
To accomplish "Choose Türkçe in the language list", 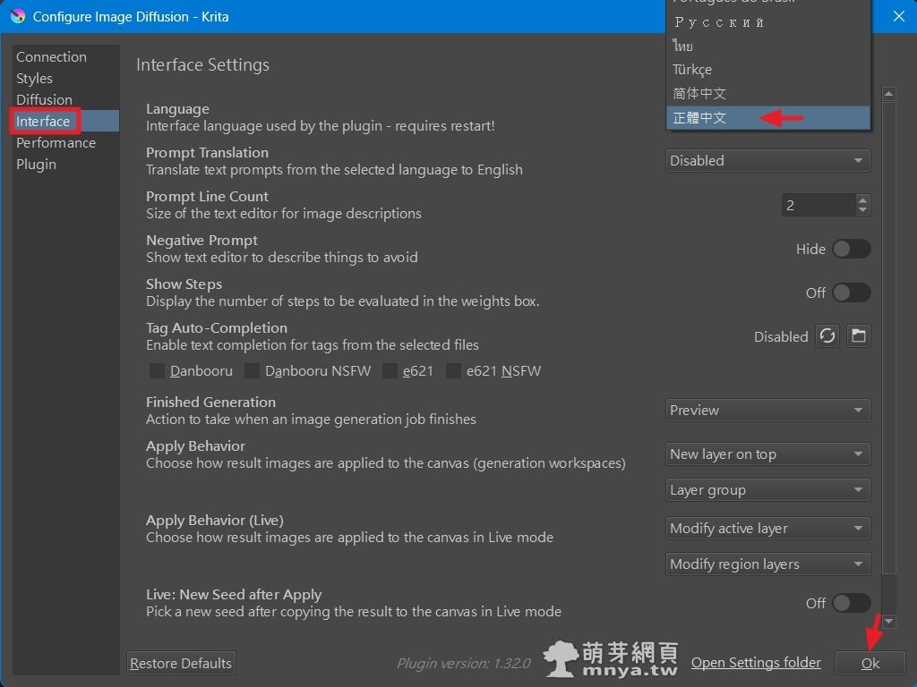I will pyautogui.click(x=692, y=70).
